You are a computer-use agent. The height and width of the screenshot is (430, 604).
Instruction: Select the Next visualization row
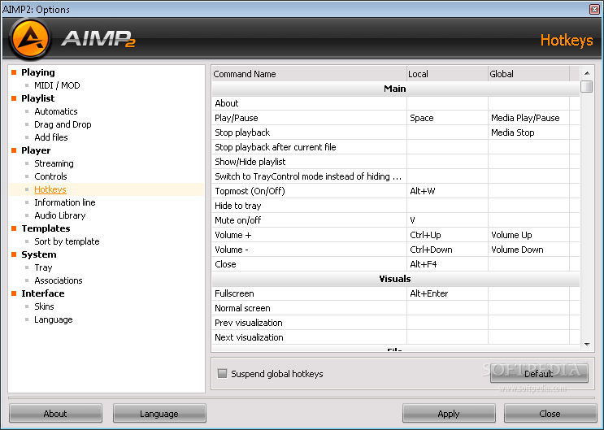pyautogui.click(x=396, y=337)
